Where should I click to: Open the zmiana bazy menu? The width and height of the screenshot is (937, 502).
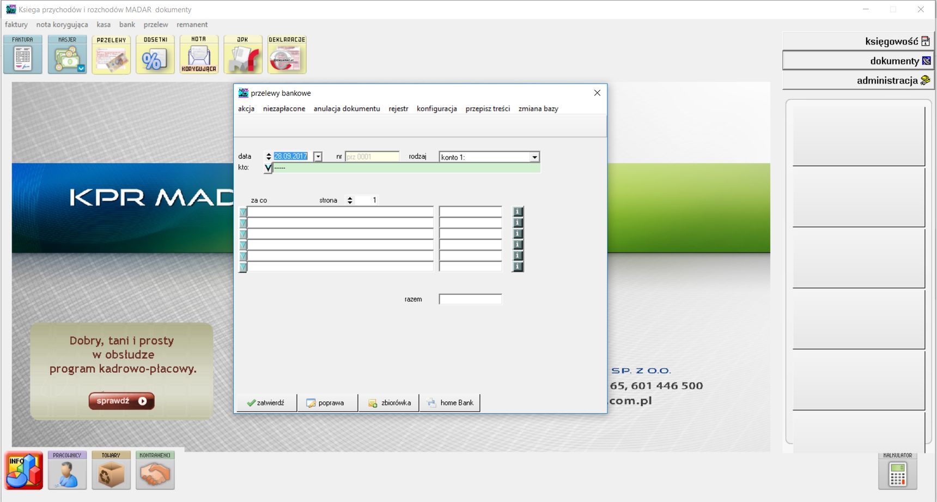538,108
